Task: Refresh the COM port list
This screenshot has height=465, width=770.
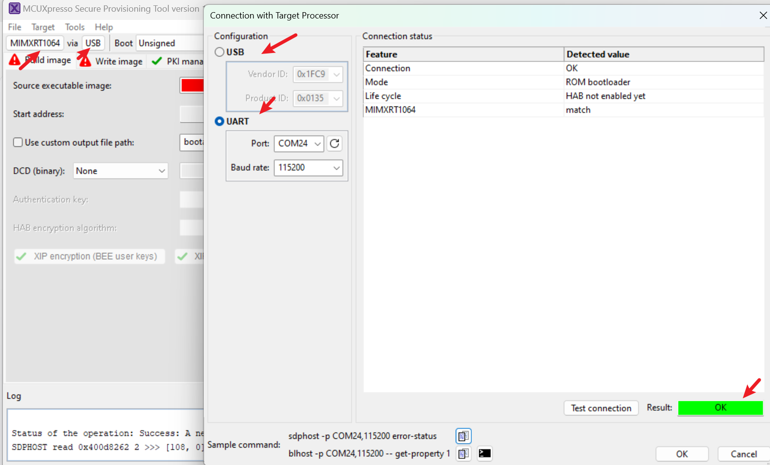Action: [x=335, y=143]
